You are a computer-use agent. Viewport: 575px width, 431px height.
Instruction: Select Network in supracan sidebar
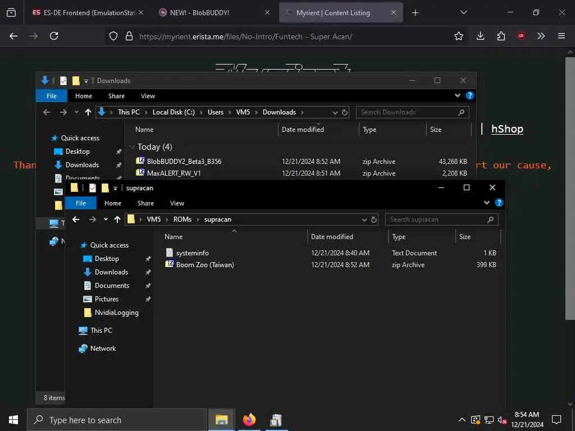click(x=103, y=349)
